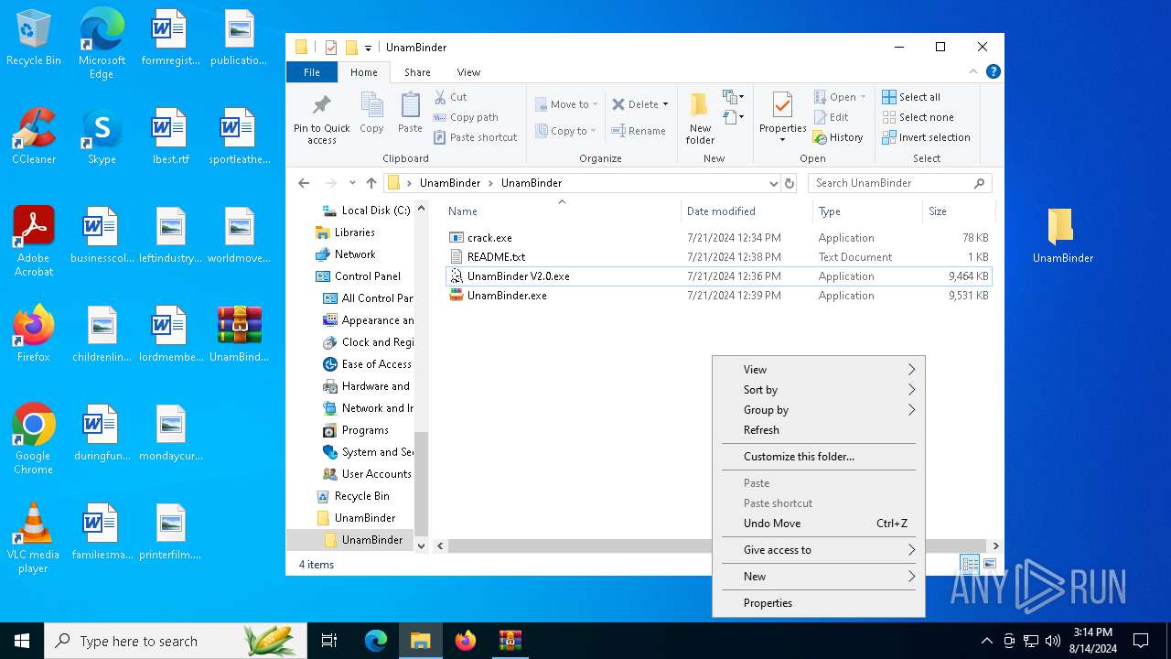Open Customize Quick Access Toolbar dropdown

coord(368,48)
